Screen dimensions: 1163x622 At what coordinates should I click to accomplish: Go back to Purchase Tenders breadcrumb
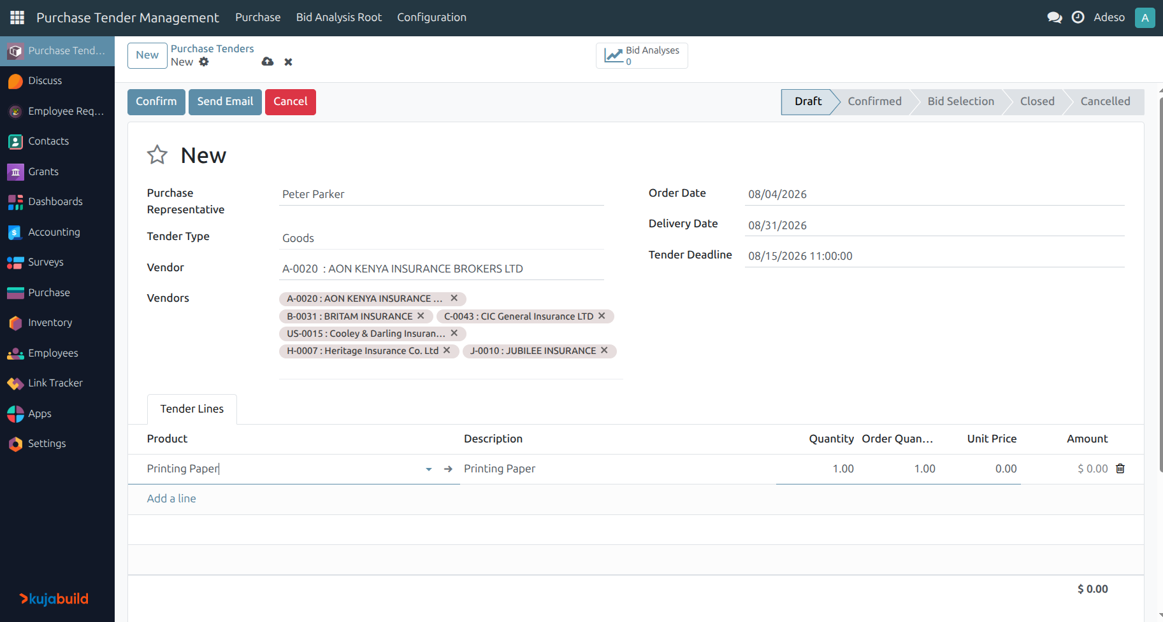coord(212,48)
